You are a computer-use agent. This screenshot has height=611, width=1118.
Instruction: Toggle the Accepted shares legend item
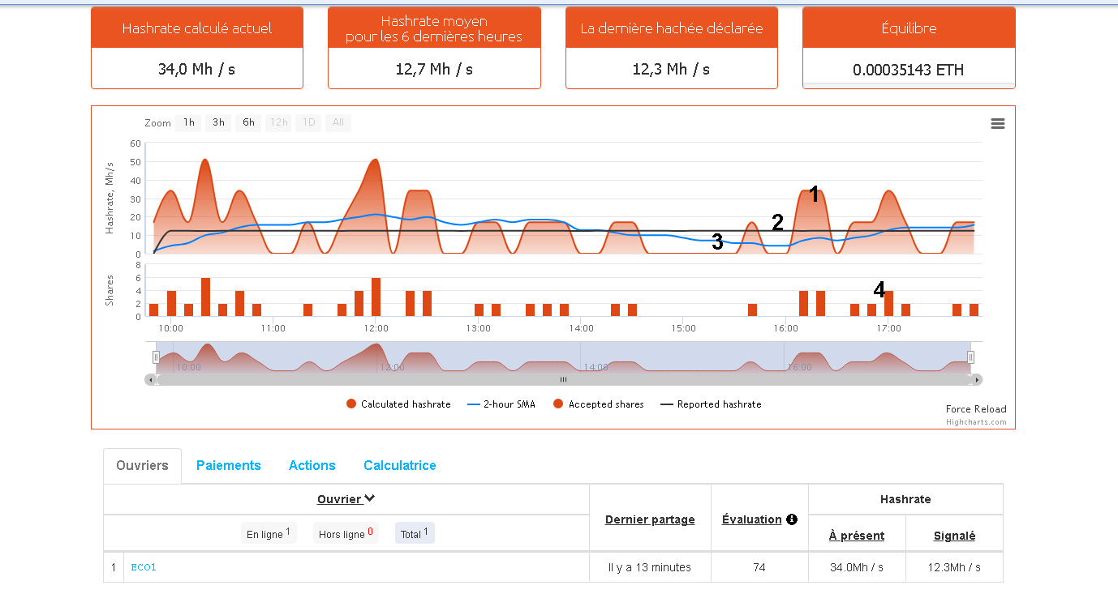[x=598, y=404]
